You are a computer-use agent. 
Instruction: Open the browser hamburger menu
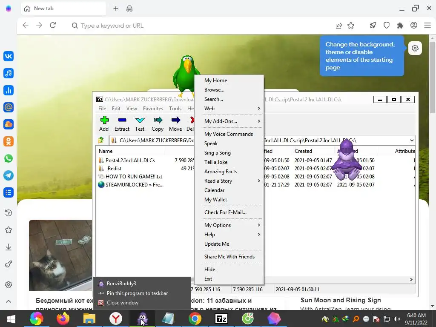point(427,25)
